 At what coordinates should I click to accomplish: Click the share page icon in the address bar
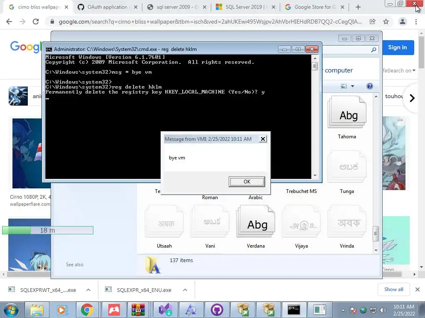(373, 22)
